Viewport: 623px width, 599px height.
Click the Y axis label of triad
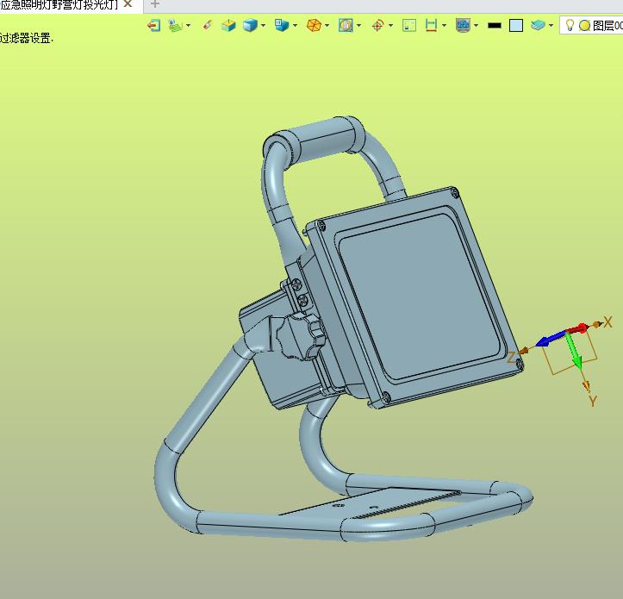[593, 401]
